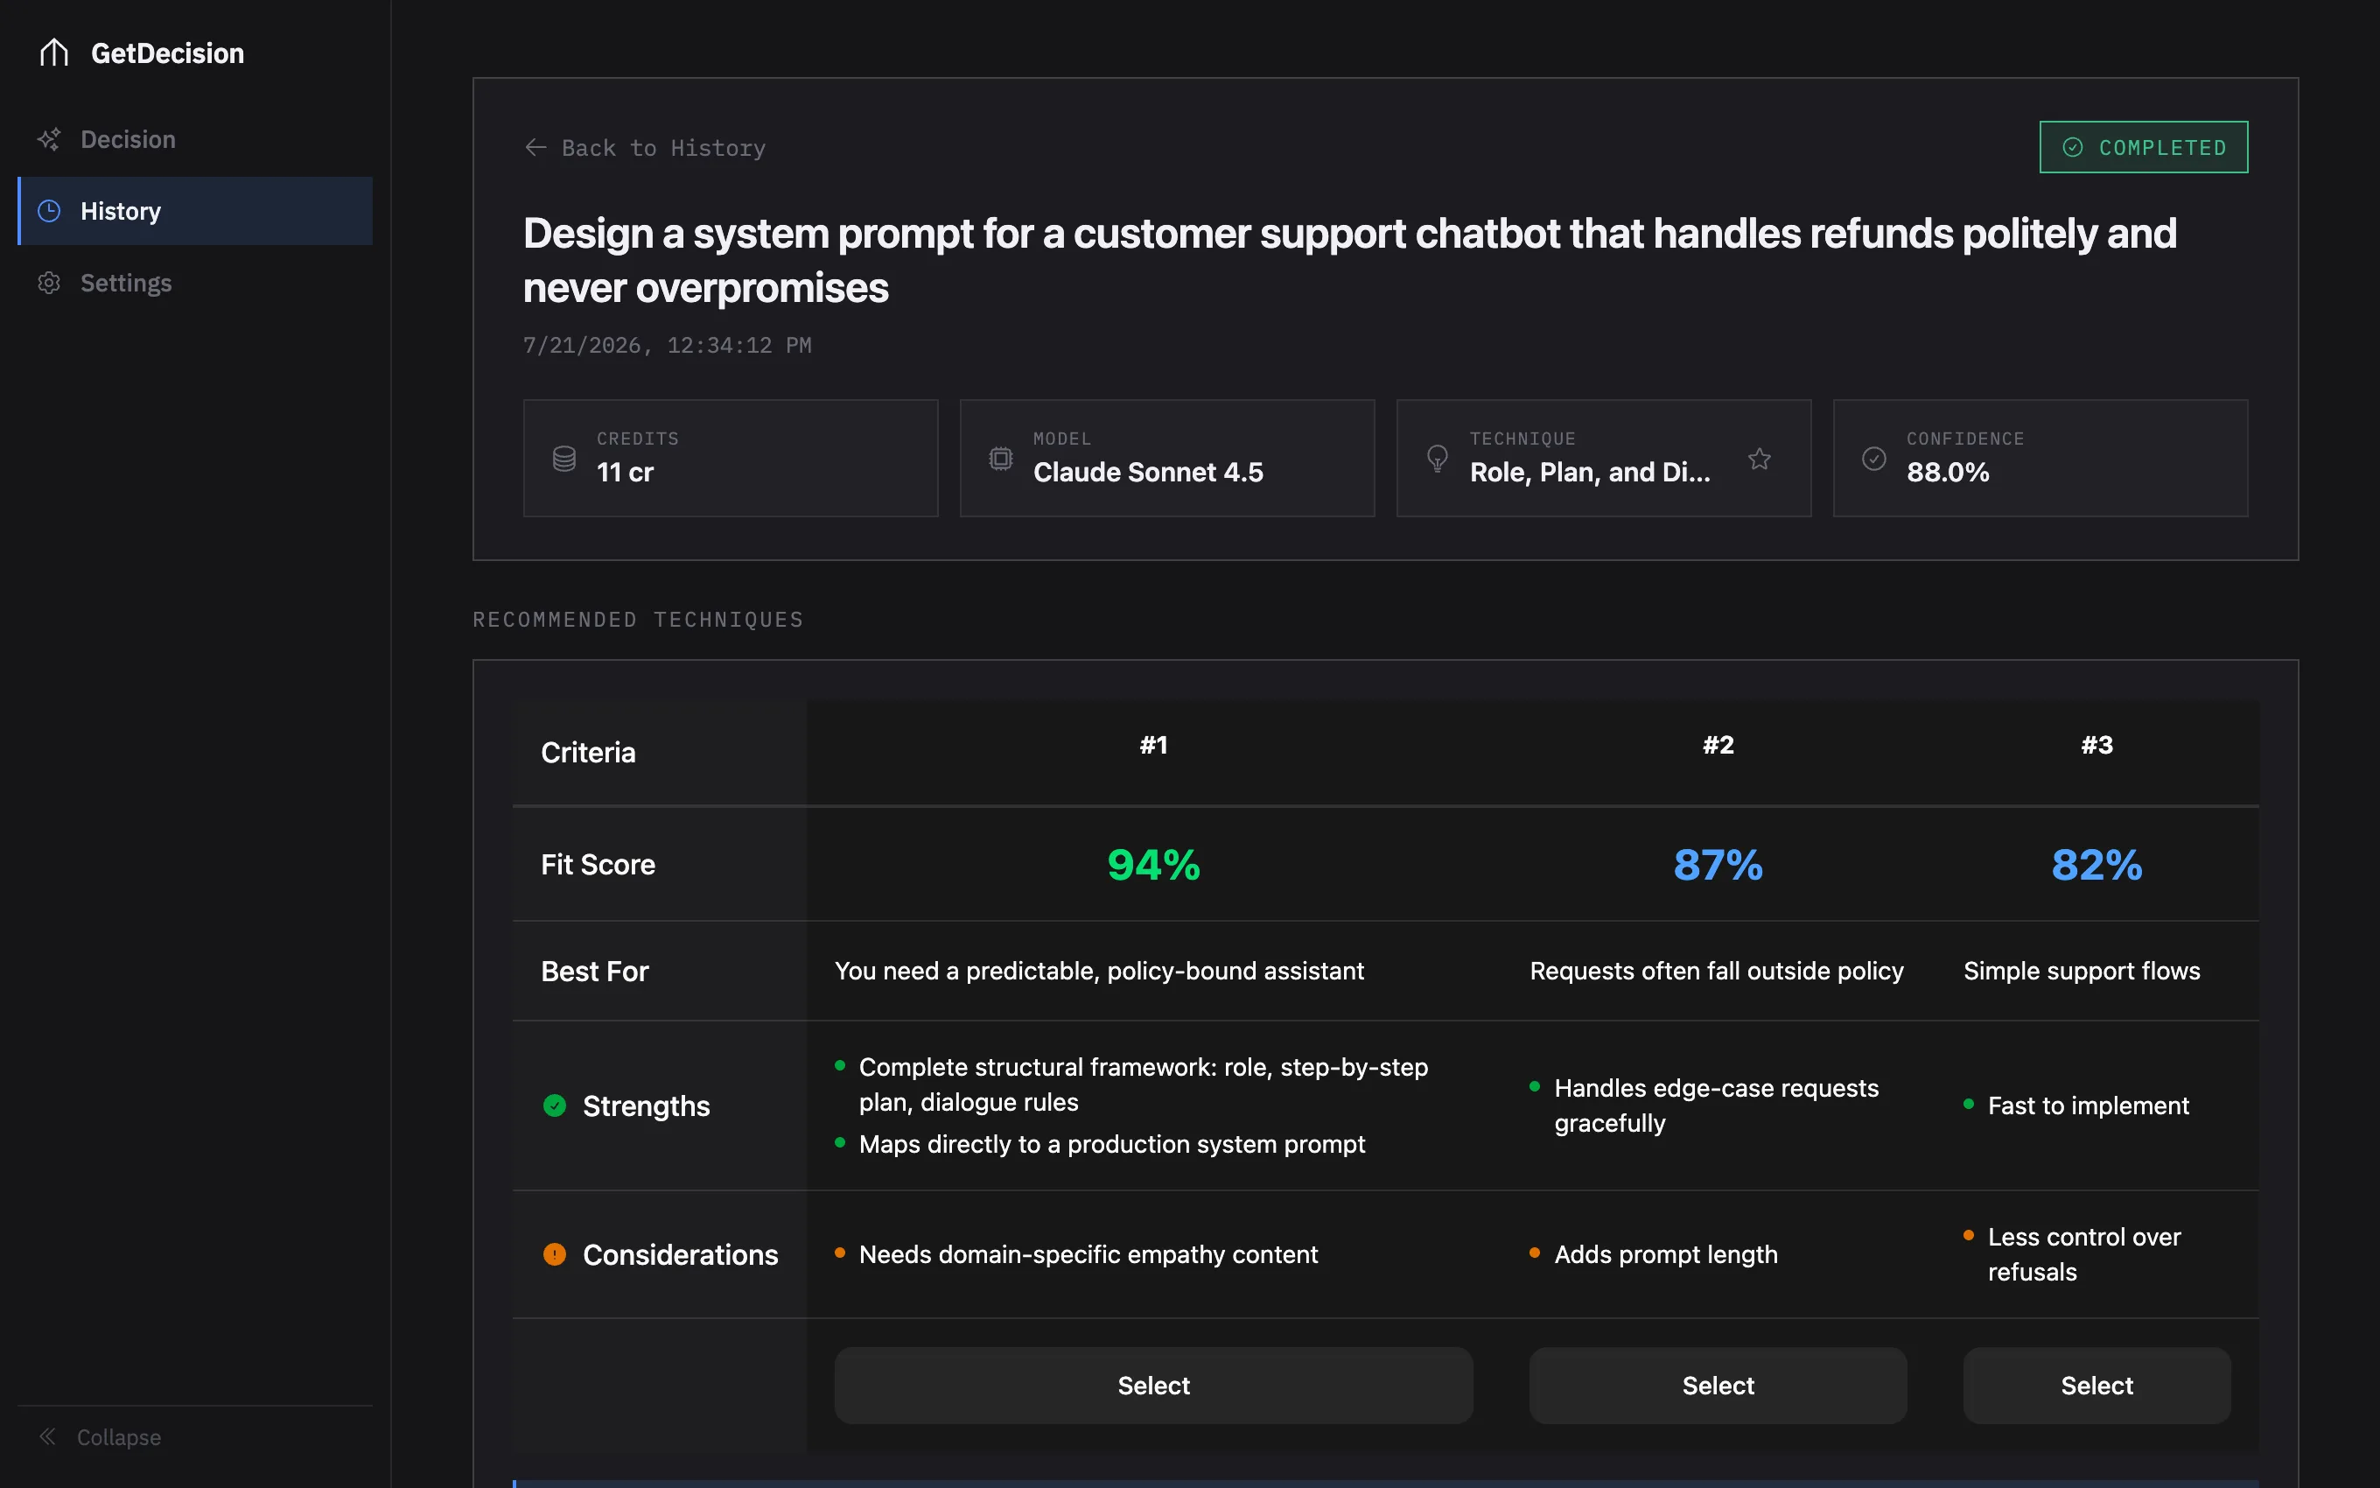Click the 94% fit score
The width and height of the screenshot is (2380, 1488).
pos(1153,864)
